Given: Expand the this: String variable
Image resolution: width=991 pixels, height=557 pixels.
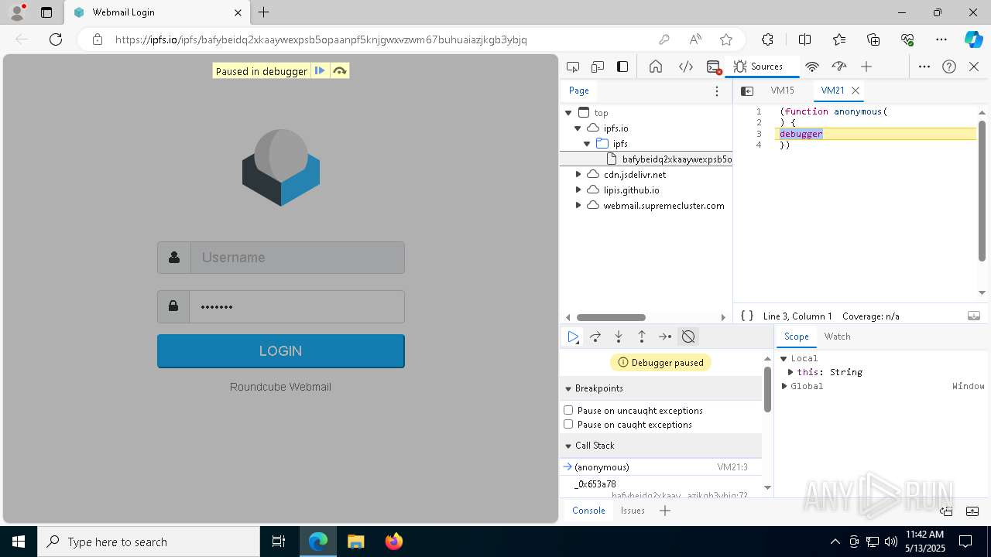Looking at the screenshot, I should (790, 372).
